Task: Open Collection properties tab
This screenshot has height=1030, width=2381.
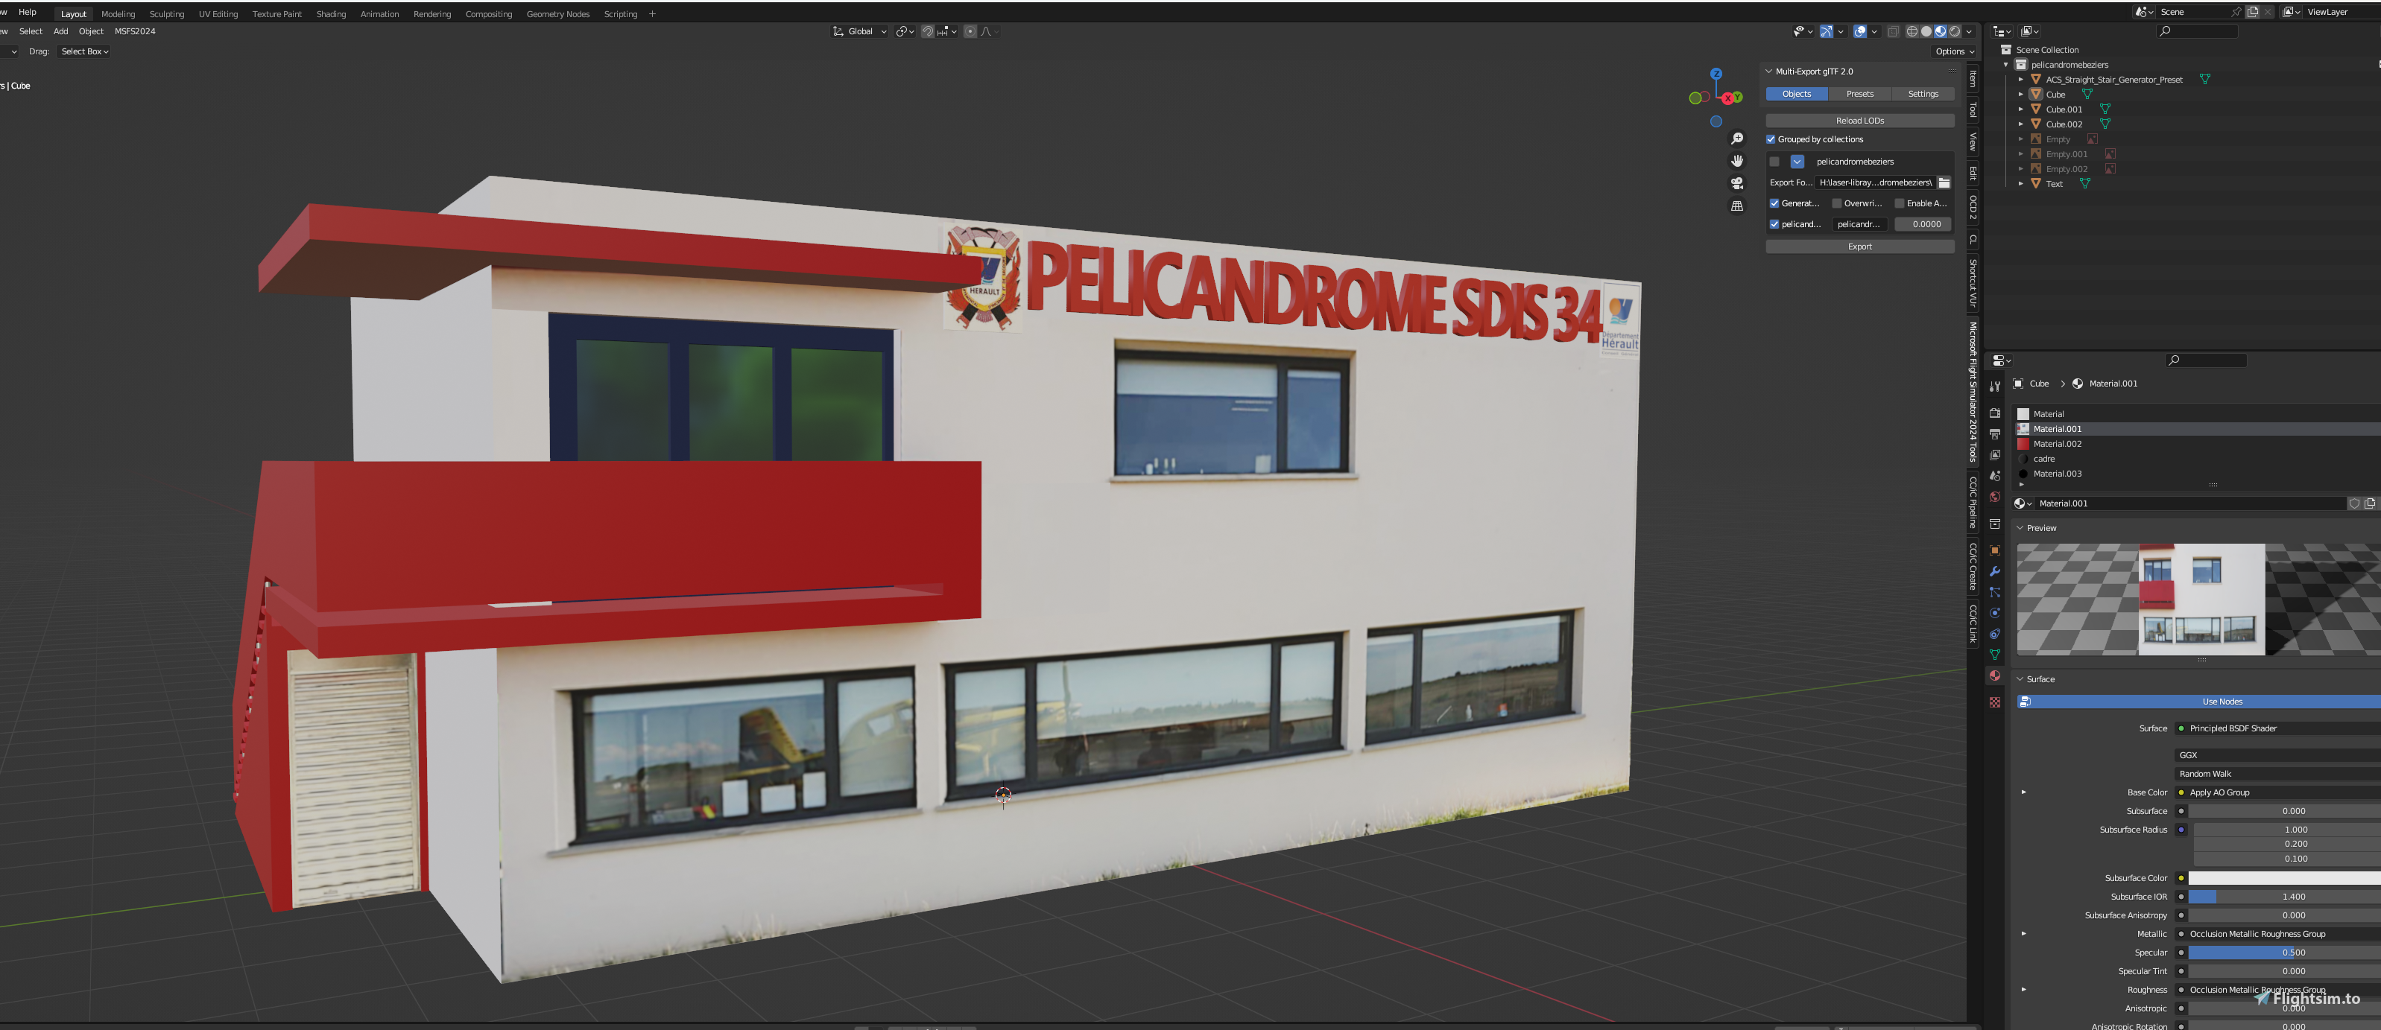Action: [1995, 524]
